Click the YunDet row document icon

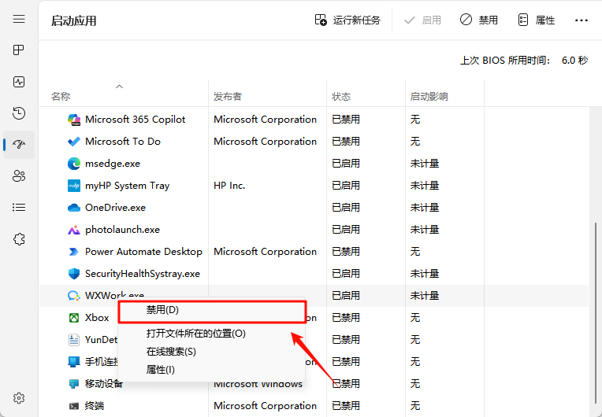click(74, 340)
